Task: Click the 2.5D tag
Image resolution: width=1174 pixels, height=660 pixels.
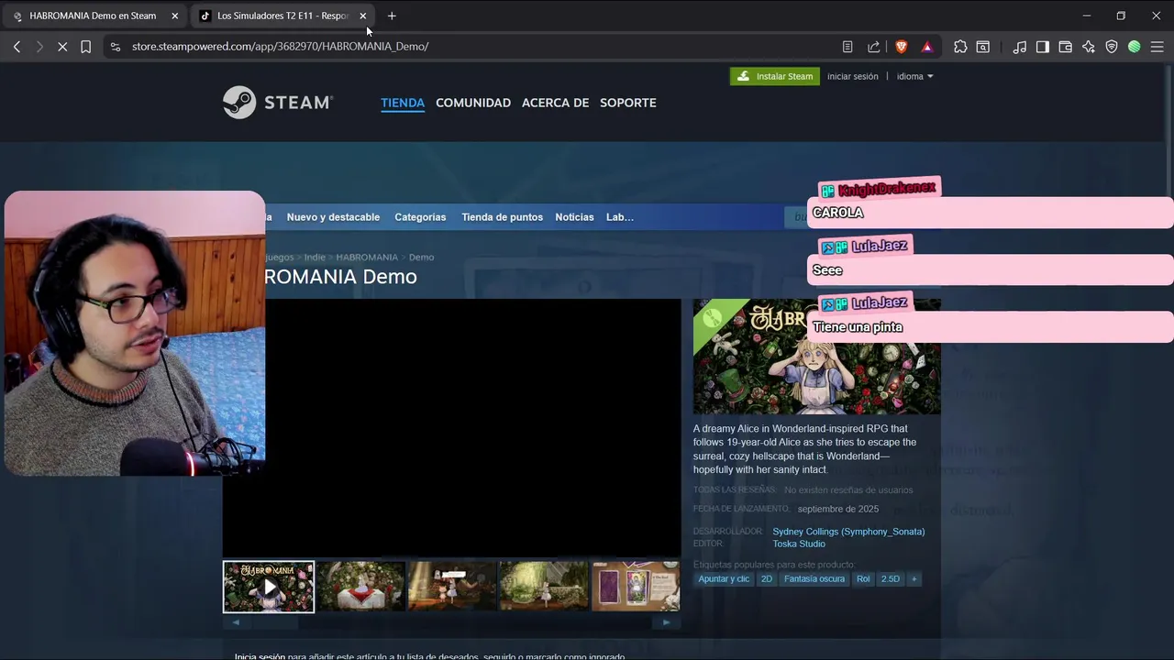Action: 891,579
